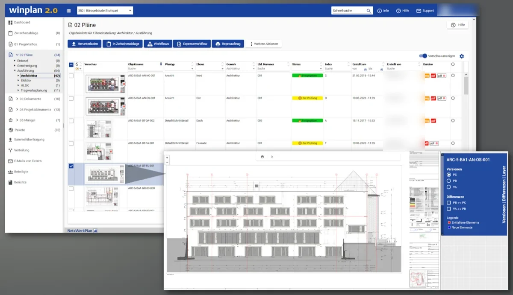
Task: Open Weitere Aktionen menu
Action: (263, 44)
